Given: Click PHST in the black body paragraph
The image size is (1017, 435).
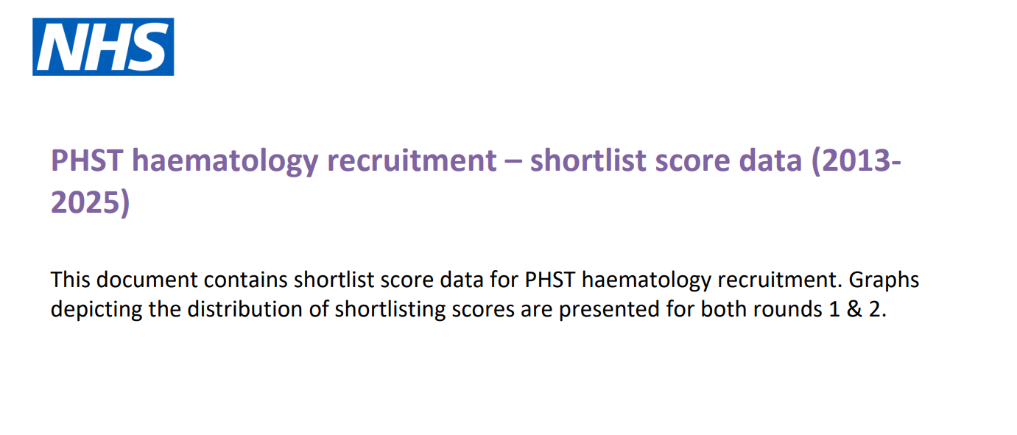Looking at the screenshot, I should click(552, 280).
